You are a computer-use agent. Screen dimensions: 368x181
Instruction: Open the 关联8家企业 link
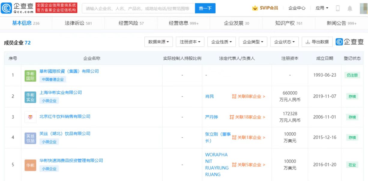click(x=251, y=96)
